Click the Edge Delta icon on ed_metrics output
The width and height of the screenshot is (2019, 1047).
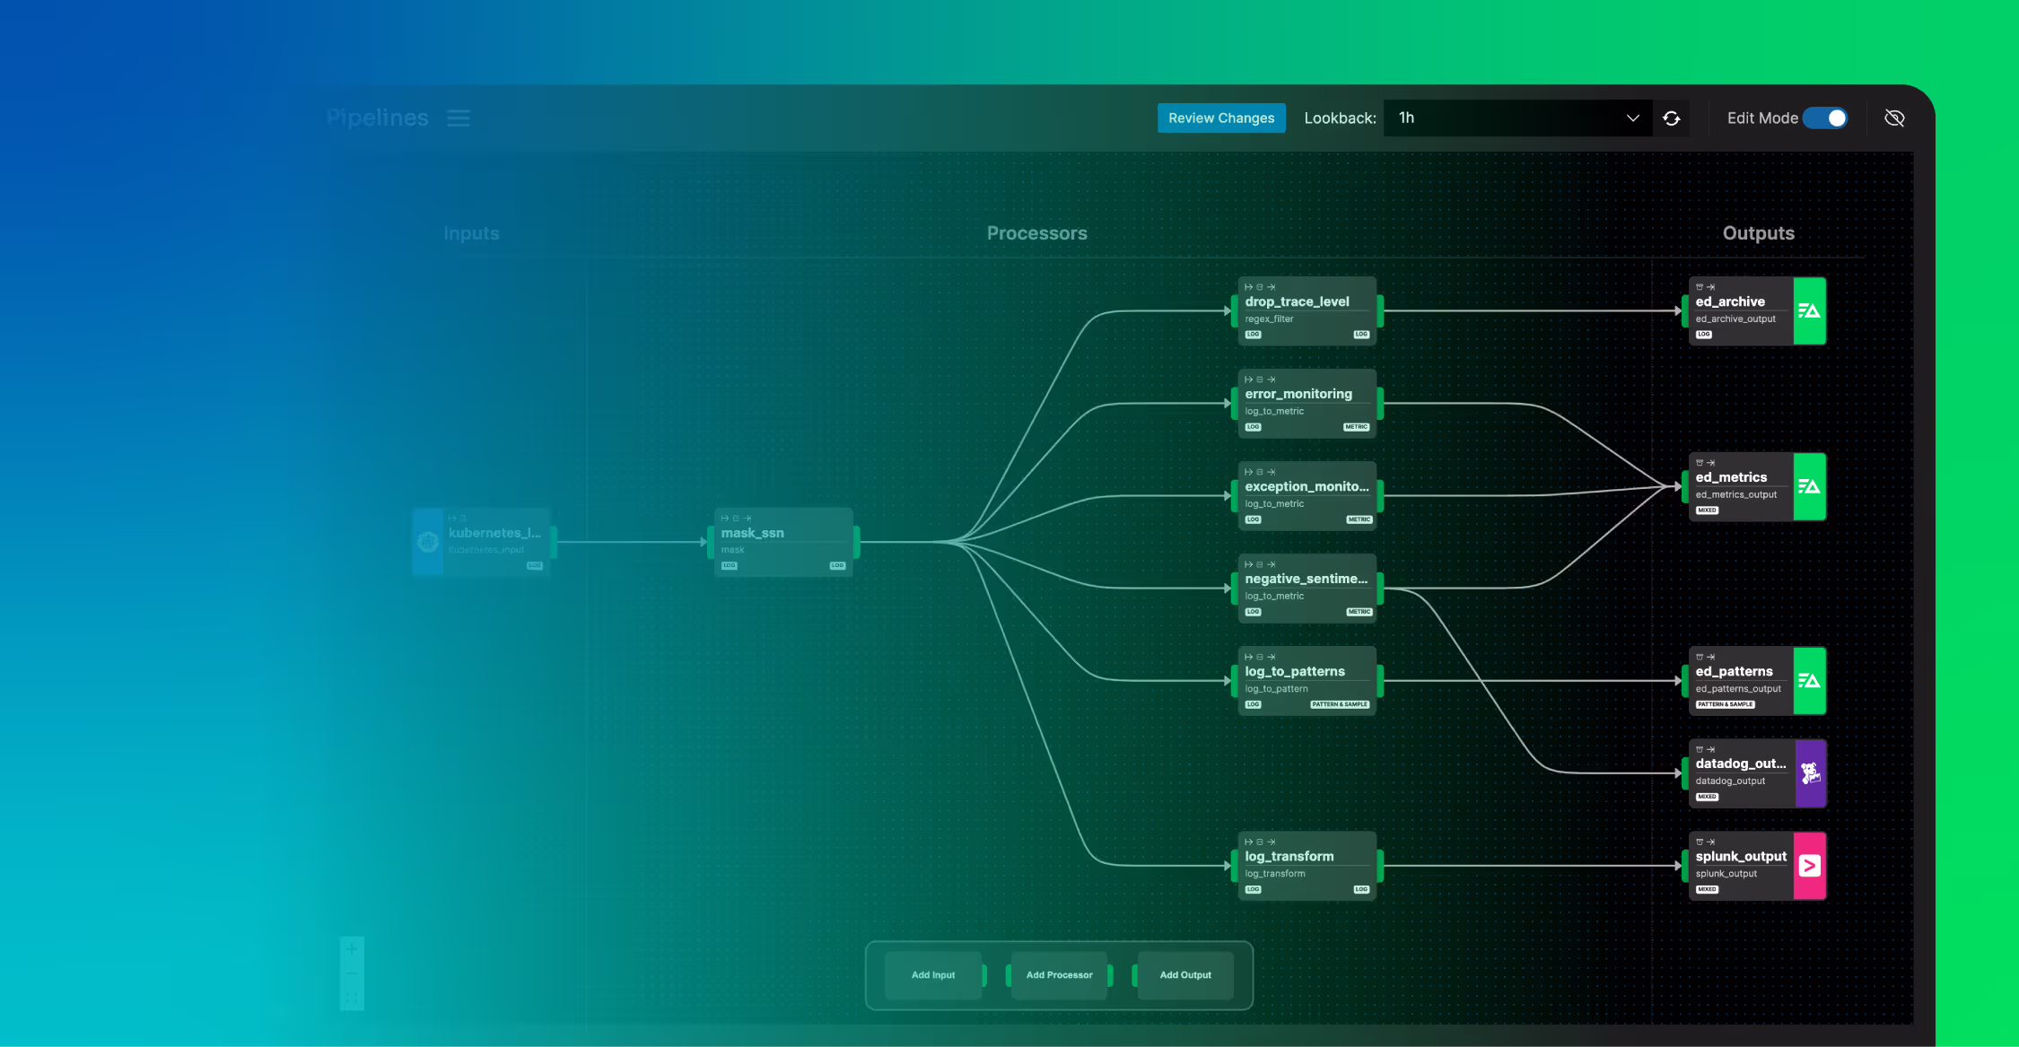1810,486
